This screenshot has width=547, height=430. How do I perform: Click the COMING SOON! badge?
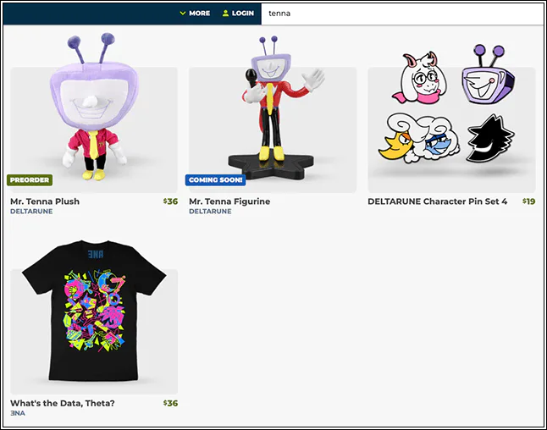click(x=216, y=180)
